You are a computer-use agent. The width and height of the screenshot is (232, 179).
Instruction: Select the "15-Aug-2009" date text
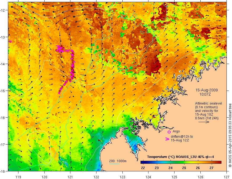click(206, 90)
